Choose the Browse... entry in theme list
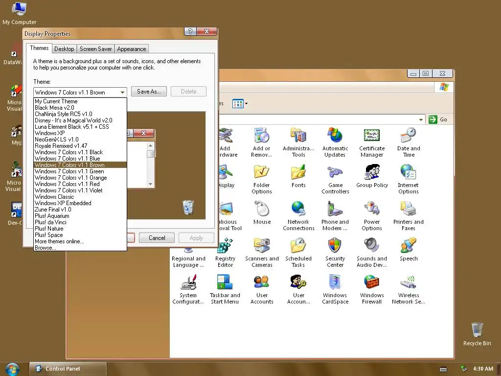501x376 pixels. tap(80, 248)
